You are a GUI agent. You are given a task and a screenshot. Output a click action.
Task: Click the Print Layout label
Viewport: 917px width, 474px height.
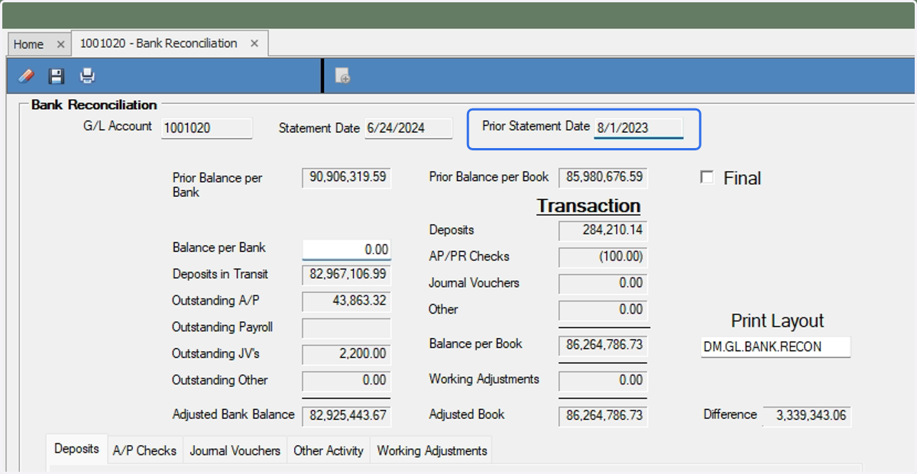[777, 321]
